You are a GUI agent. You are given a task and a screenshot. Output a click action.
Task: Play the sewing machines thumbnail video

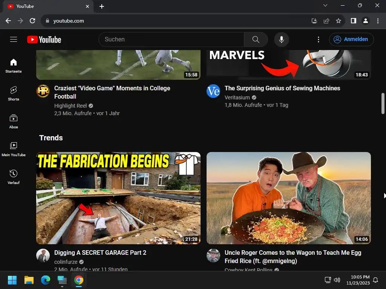click(289, 65)
